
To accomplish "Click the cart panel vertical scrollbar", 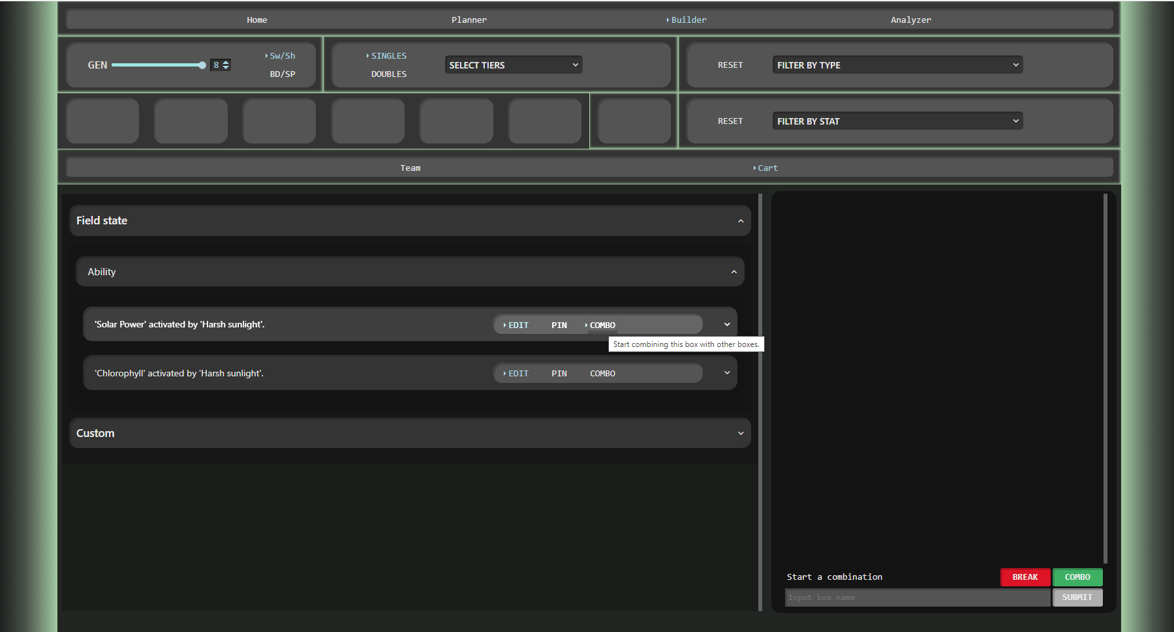I will tap(1105, 378).
